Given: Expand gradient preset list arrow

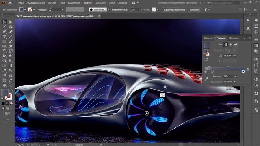Looking at the screenshot, I should click(x=211, y=45).
